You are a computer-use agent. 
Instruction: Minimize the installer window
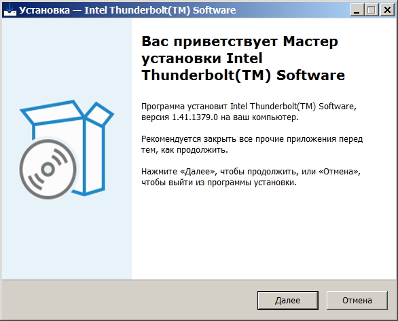pyautogui.click(x=357, y=10)
